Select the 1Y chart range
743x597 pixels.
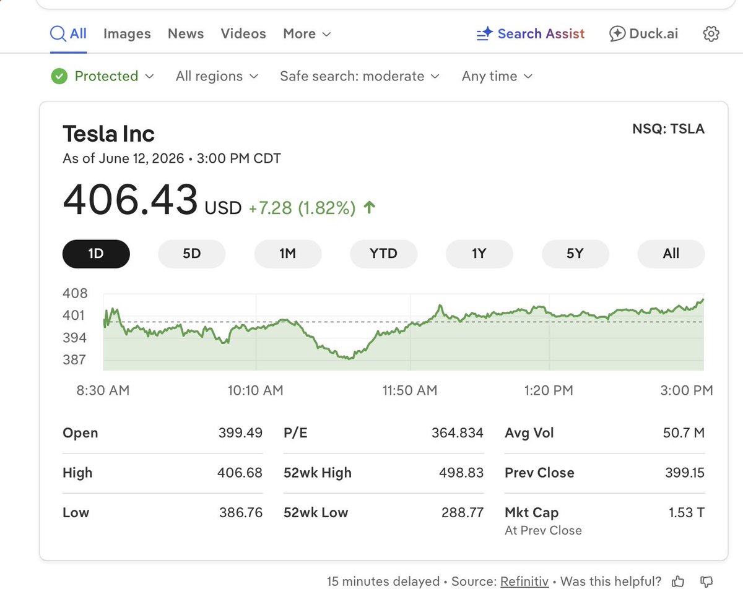click(479, 254)
